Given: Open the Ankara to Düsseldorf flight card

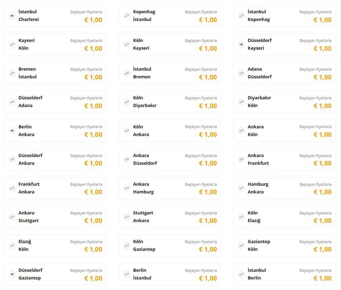Looking at the screenshot, I should pyautogui.click(x=170, y=159).
